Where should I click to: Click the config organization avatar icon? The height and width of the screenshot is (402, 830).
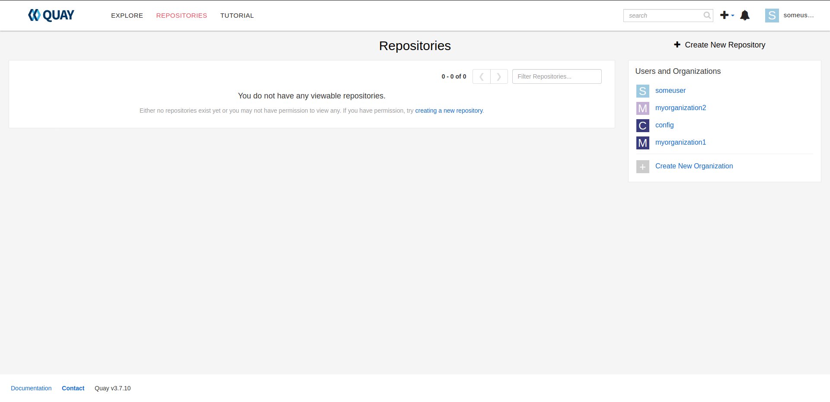[642, 125]
